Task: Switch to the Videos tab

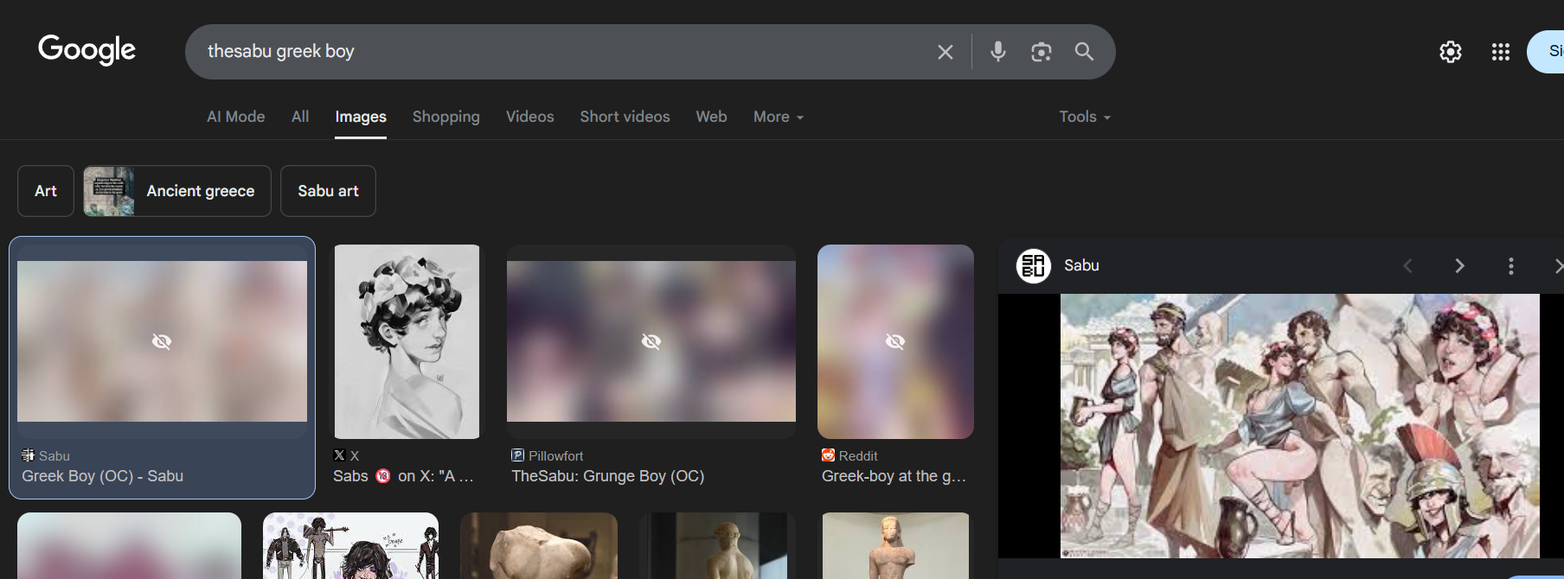Action: pyautogui.click(x=529, y=117)
